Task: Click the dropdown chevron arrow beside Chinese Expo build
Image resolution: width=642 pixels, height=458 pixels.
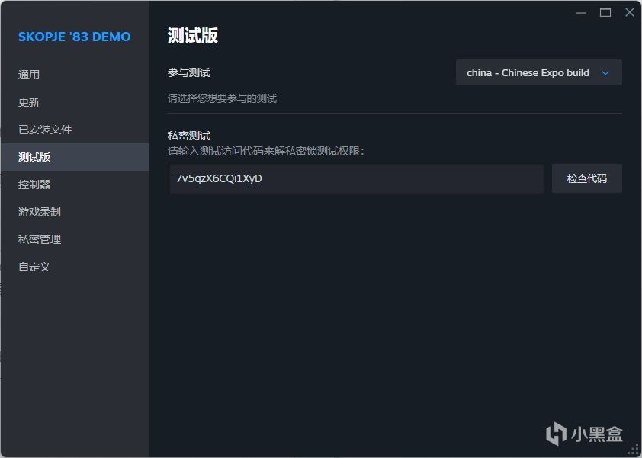Action: coord(605,73)
